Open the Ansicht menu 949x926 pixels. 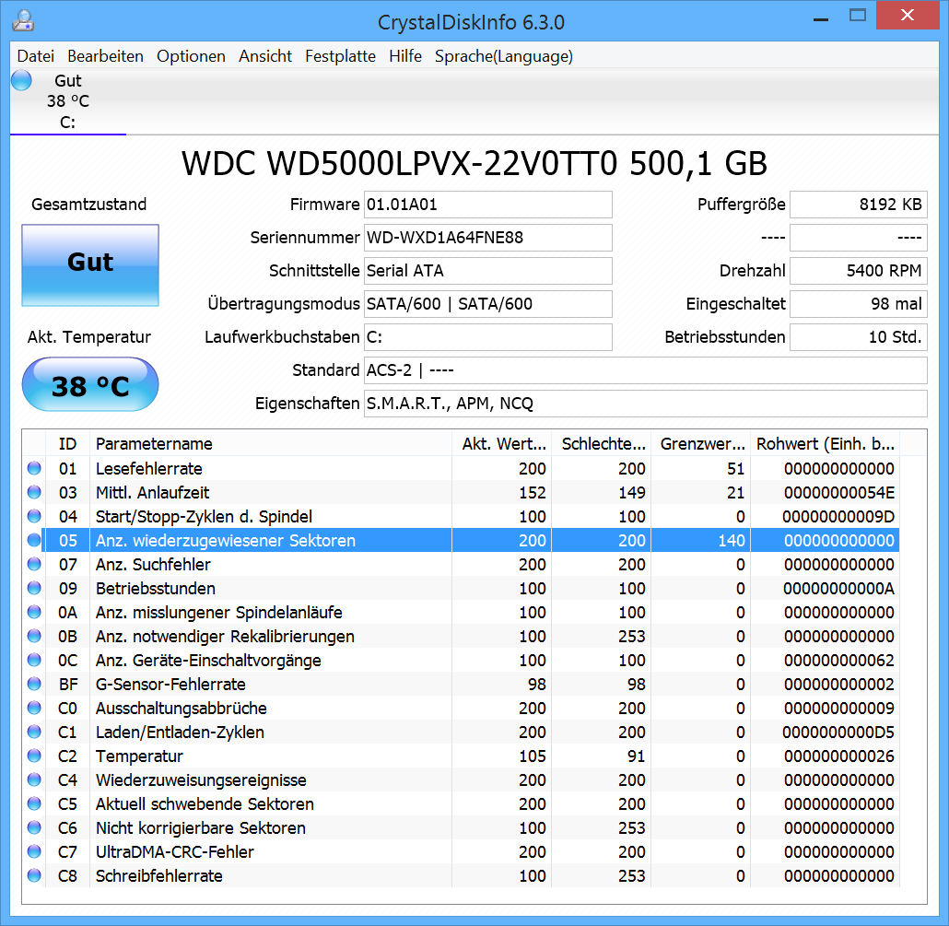pyautogui.click(x=265, y=56)
